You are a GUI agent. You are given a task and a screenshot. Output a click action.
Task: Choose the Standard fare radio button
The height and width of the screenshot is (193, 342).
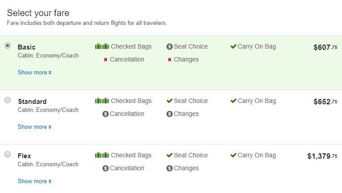coord(8,100)
